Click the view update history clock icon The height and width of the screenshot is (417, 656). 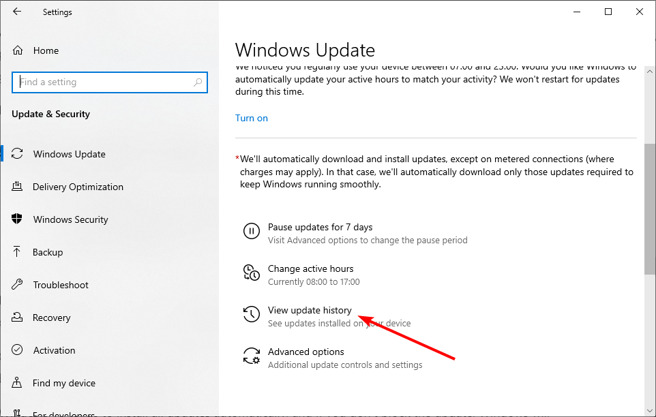[x=252, y=315]
